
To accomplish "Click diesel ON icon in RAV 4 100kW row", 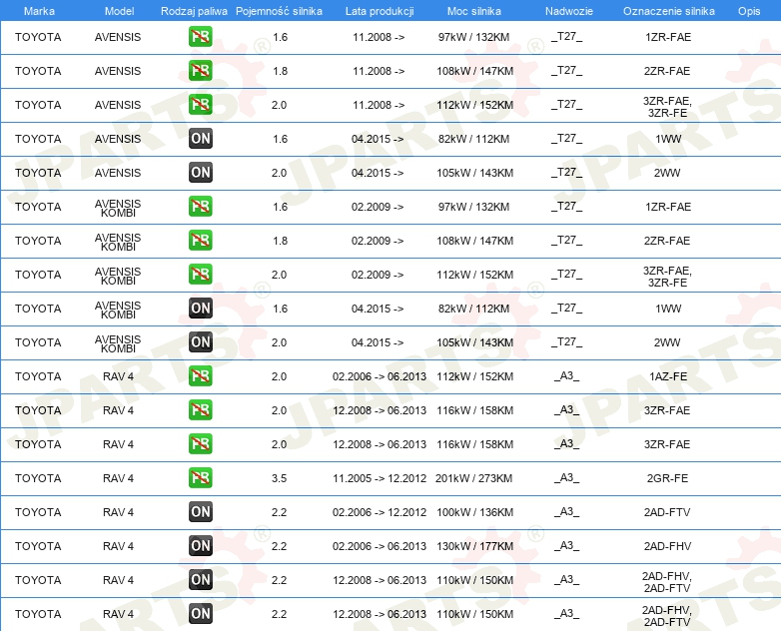I will (200, 511).
